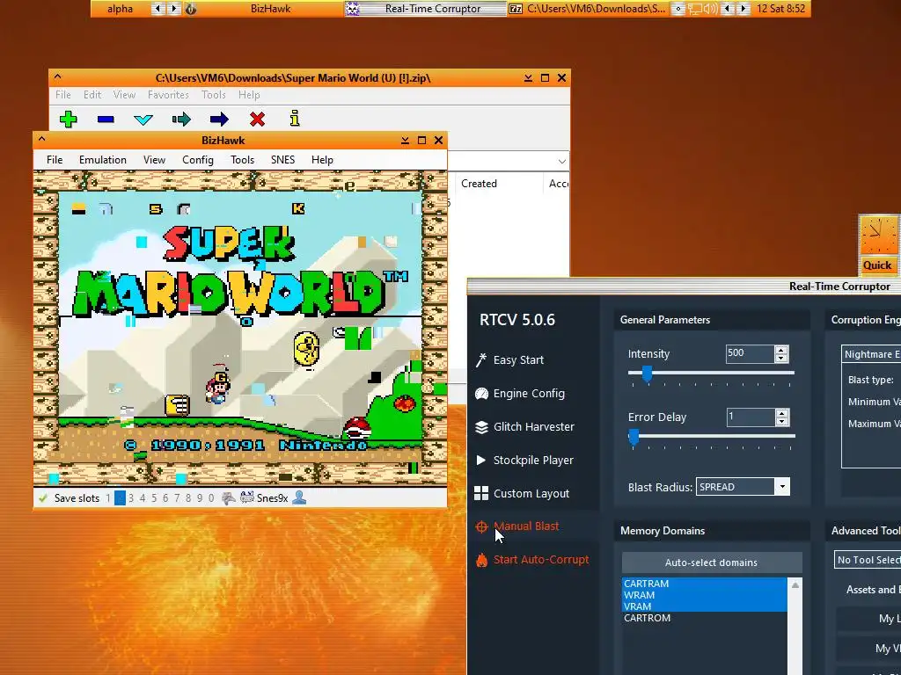Click the Stockpile Player play icon
Screen dimensions: 901x675
[481, 460]
